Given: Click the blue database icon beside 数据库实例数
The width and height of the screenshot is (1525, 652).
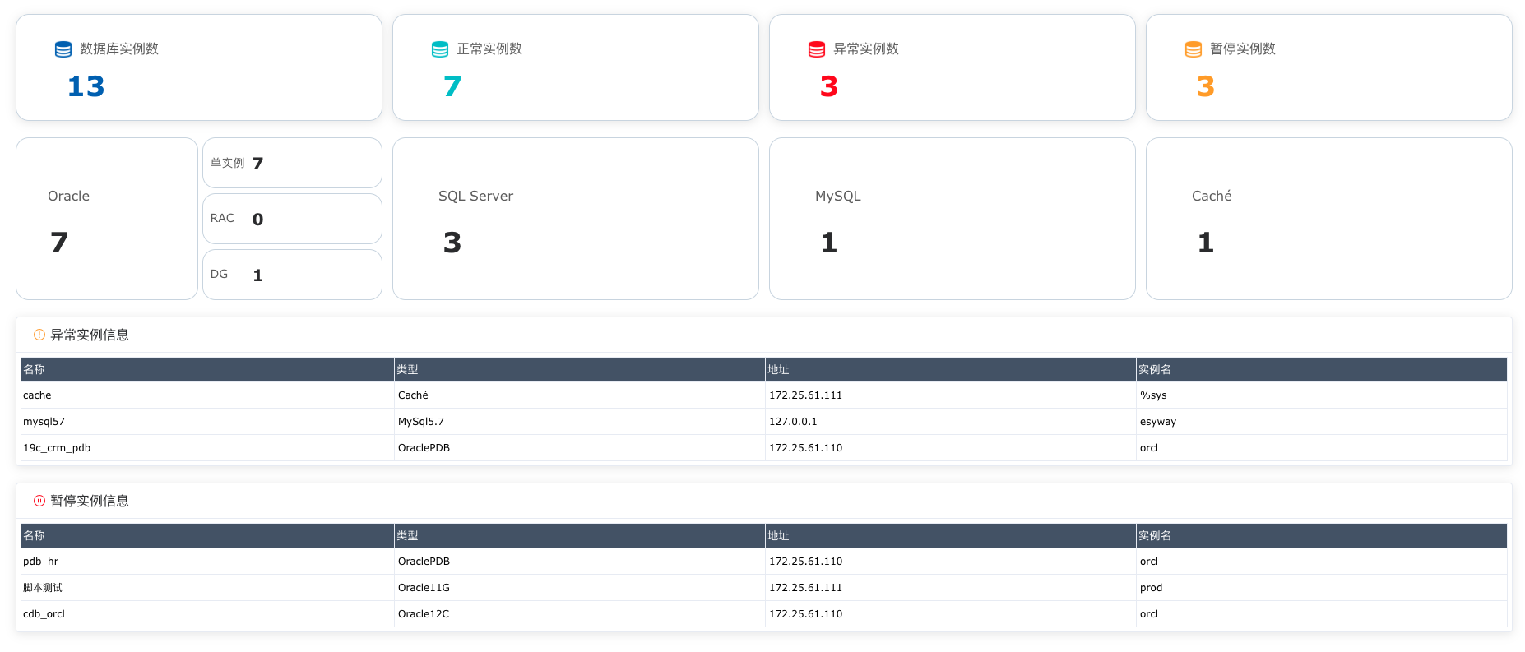Looking at the screenshot, I should (x=63, y=49).
